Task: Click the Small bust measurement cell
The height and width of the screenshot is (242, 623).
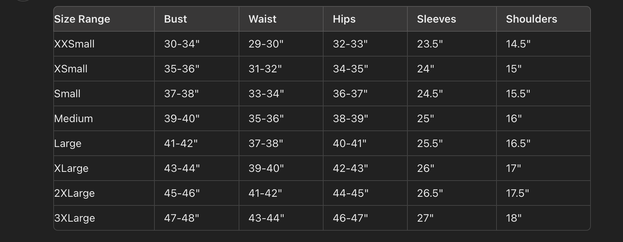Action: (182, 93)
